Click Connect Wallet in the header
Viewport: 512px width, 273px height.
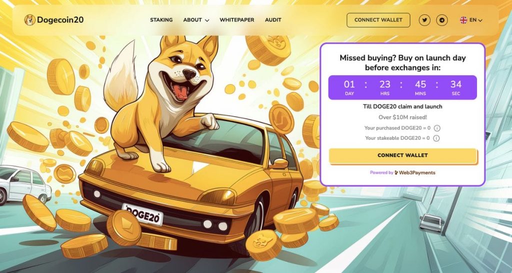click(378, 20)
